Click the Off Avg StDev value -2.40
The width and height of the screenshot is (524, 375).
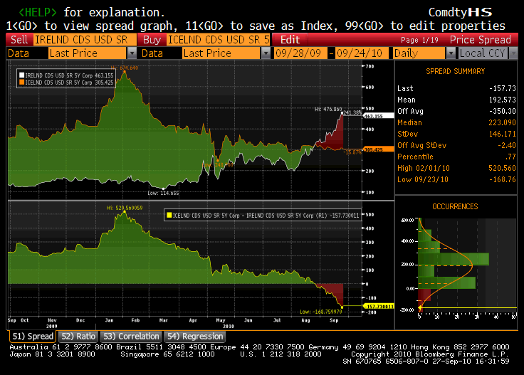click(x=507, y=145)
